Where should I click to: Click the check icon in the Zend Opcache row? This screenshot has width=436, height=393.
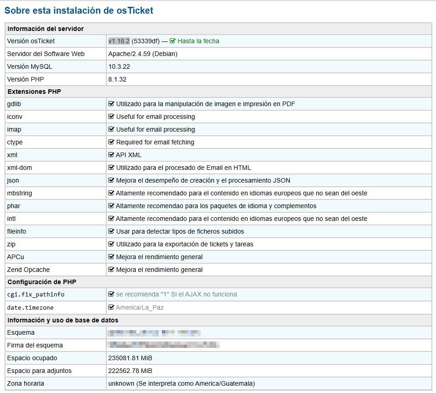pos(111,270)
